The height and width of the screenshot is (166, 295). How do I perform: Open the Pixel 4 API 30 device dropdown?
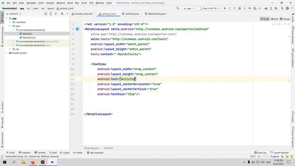[209, 8]
